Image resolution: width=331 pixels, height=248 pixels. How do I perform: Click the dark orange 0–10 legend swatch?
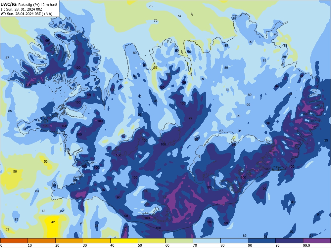coord(14,241)
